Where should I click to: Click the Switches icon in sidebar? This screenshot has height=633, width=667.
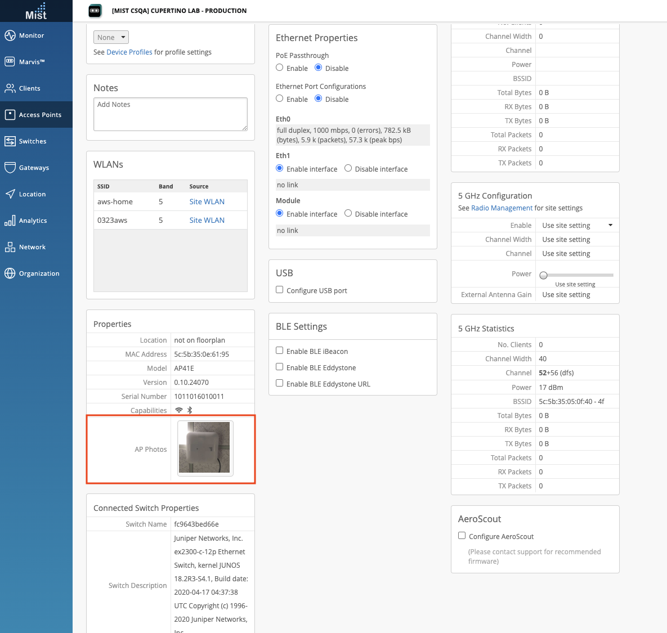click(10, 141)
